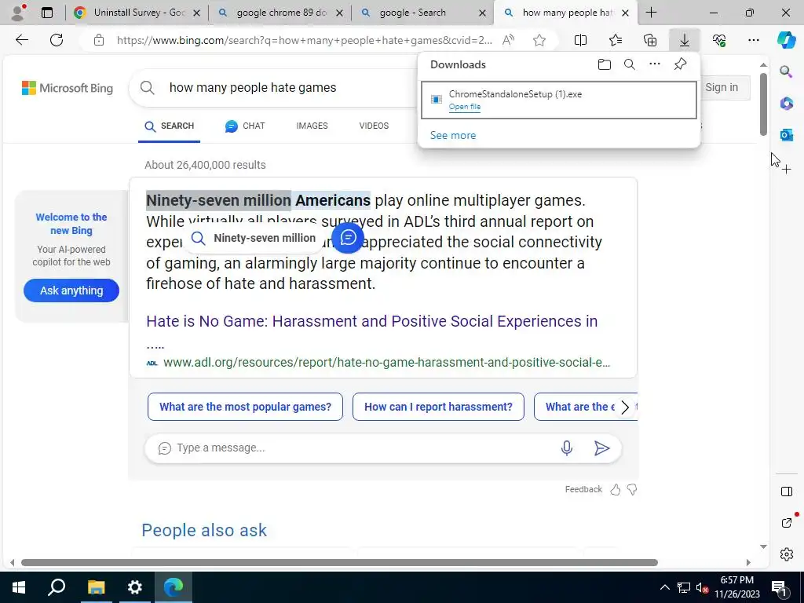Send the chat message arrow
Viewport: 804px width, 603px height.
pyautogui.click(x=601, y=448)
